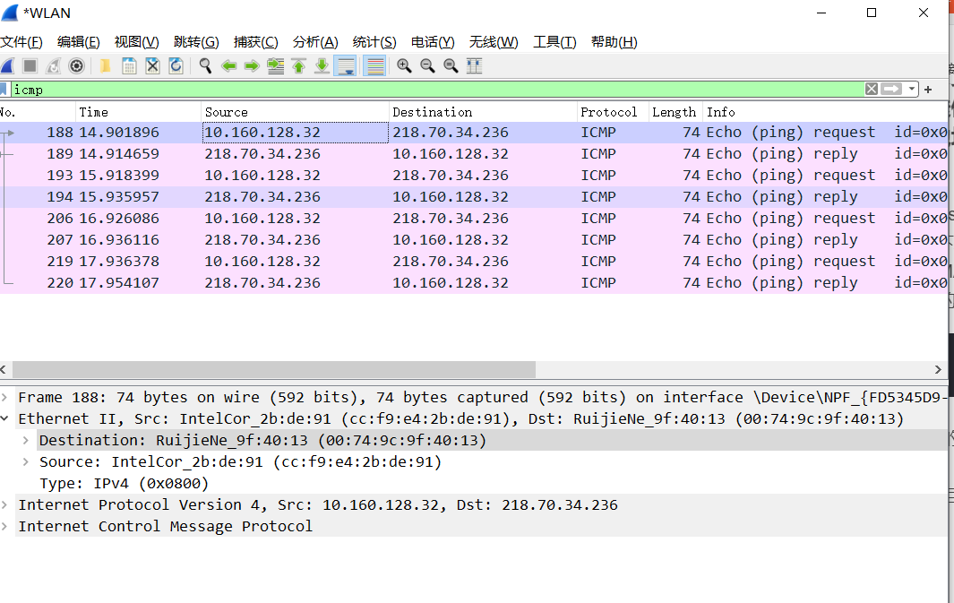Screen dimensions: 954x603
Task: Jump to the last packet
Action: pyautogui.click(x=322, y=65)
